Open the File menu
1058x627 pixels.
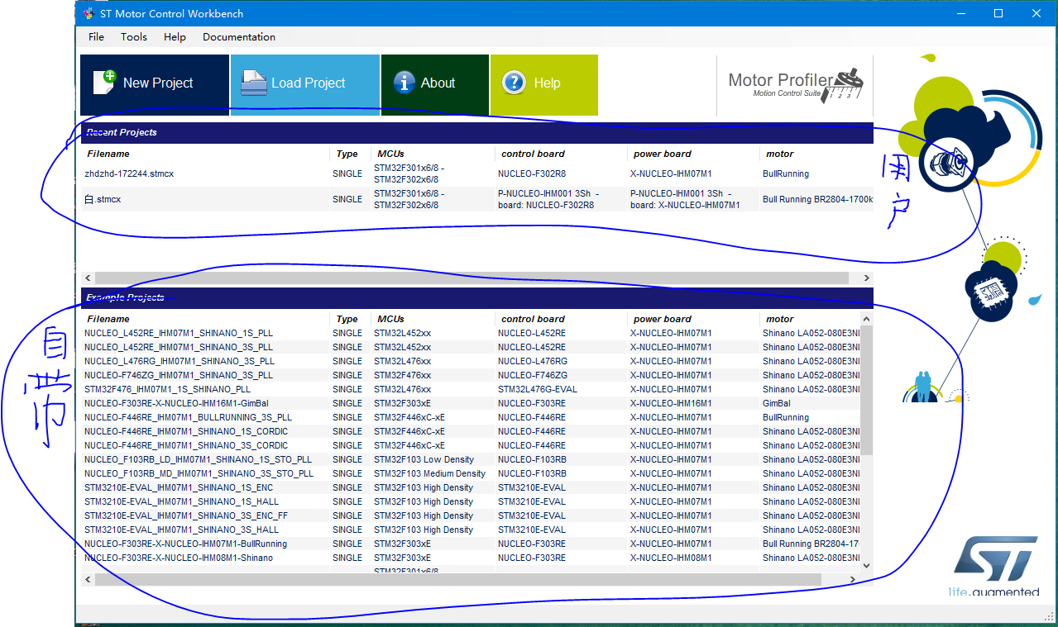[x=96, y=37]
